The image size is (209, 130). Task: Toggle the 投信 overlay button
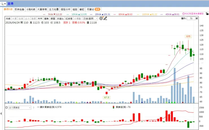click(x=21, y=19)
